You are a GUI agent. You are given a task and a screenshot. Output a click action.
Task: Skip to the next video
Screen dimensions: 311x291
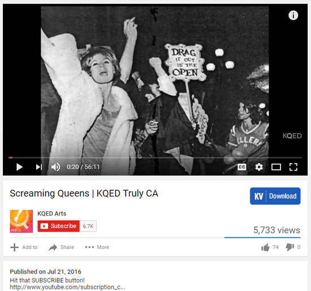39,167
